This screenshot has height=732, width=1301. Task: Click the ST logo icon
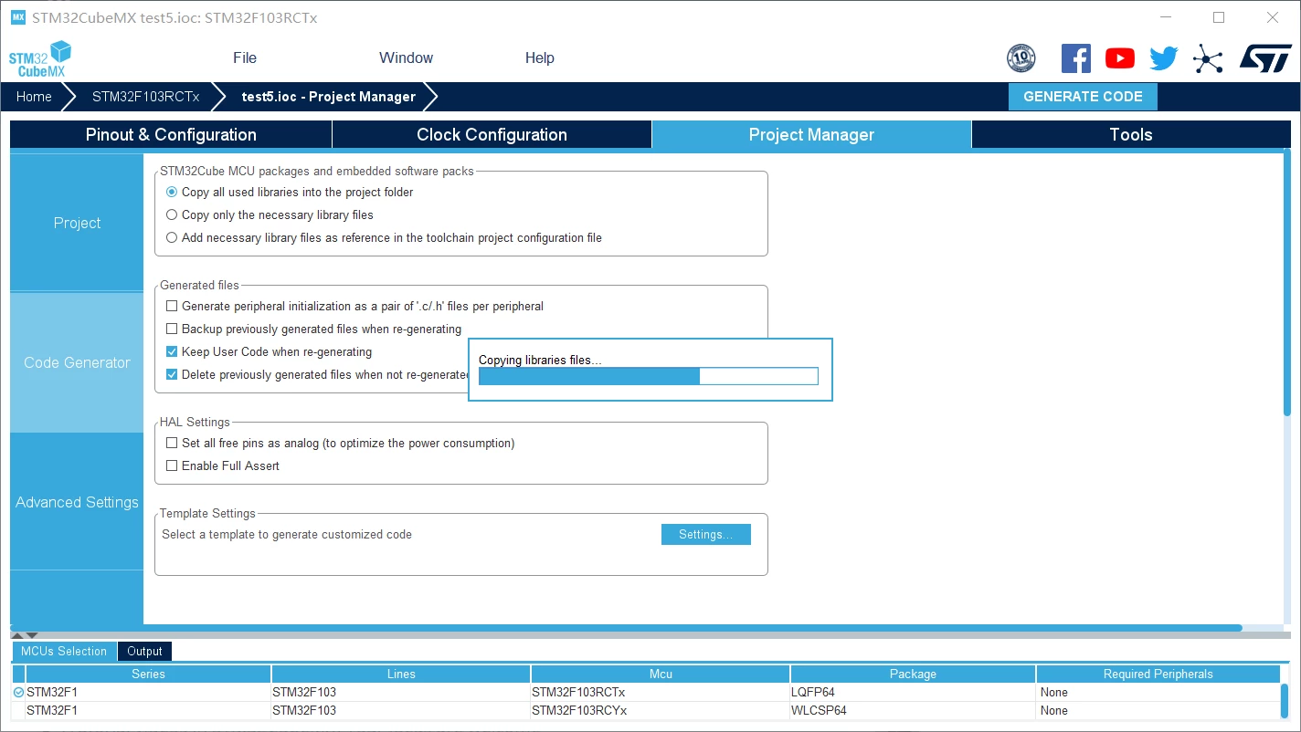[1265, 58]
